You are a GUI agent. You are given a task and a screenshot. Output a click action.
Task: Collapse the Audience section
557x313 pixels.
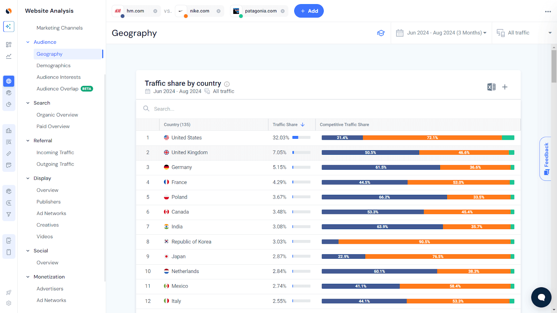coord(28,42)
